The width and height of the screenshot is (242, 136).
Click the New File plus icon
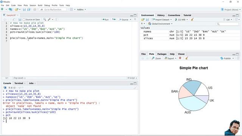click(x=2, y=9)
